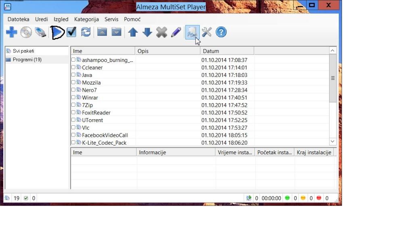Click the Informacije column header
Viewport: 413px width, 232px height.
(176, 152)
